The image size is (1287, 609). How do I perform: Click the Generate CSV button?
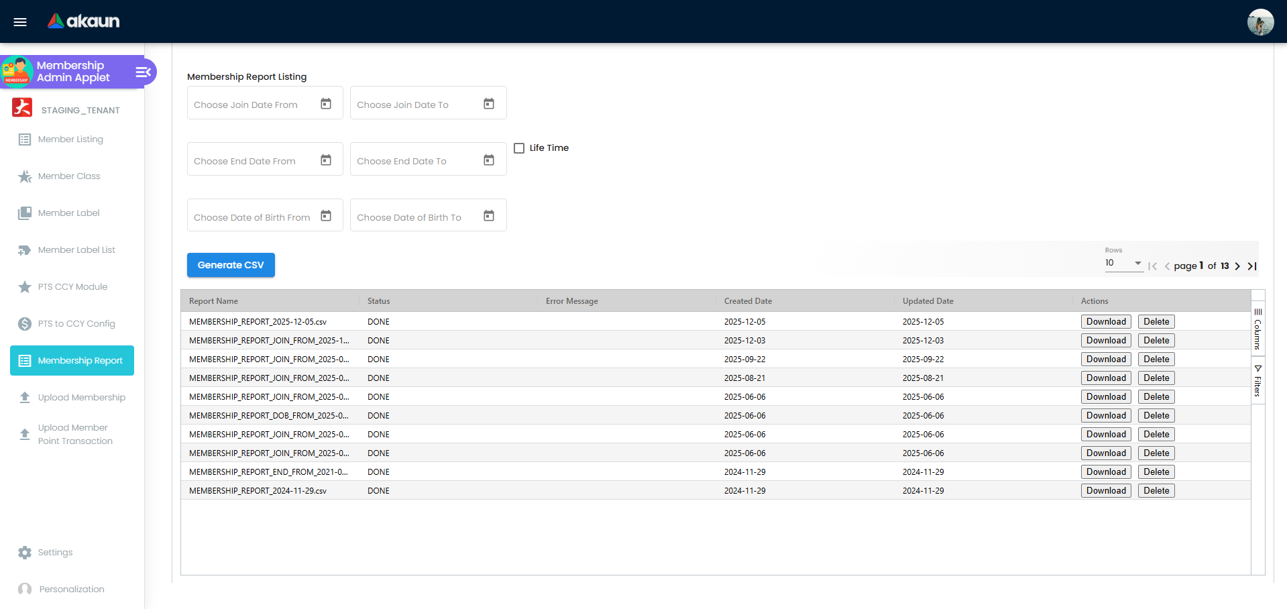(231, 265)
